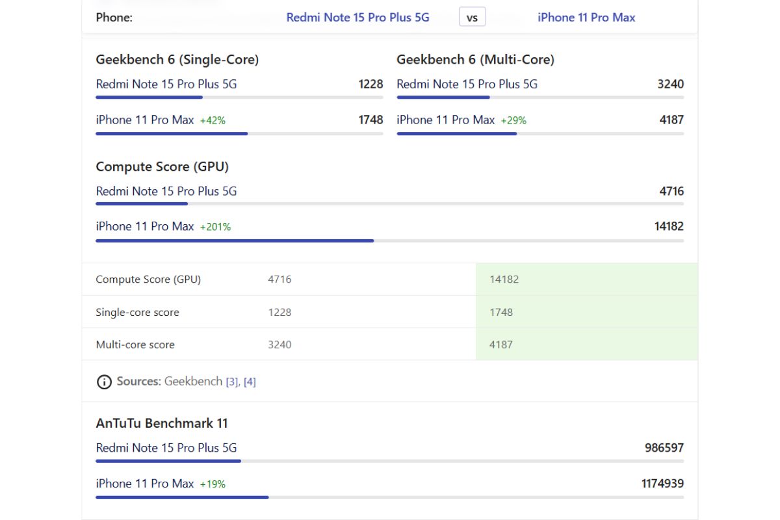Click the Redmi AnTuTu Benchmark progress bar
This screenshot has height=520, width=780.
(168, 461)
